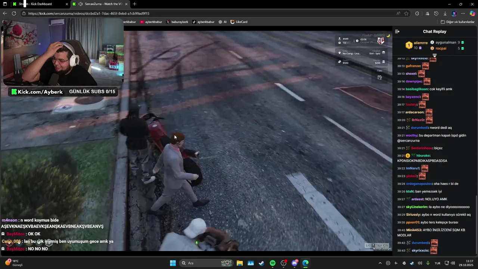Open the Copilot sidebar
The image size is (478, 269).
[472, 13]
